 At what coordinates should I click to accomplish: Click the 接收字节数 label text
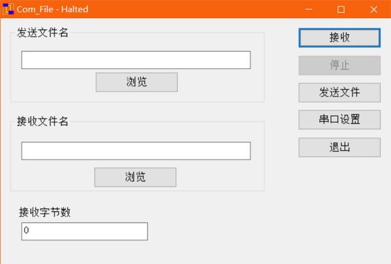click(44, 211)
